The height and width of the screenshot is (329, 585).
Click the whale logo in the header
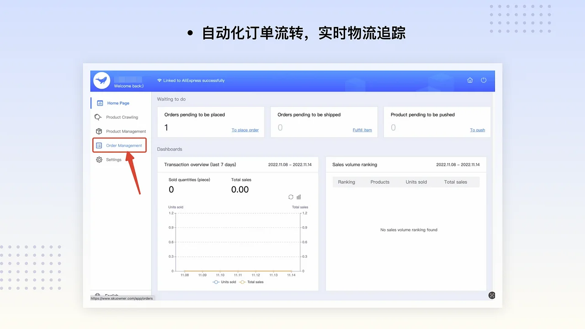(101, 80)
